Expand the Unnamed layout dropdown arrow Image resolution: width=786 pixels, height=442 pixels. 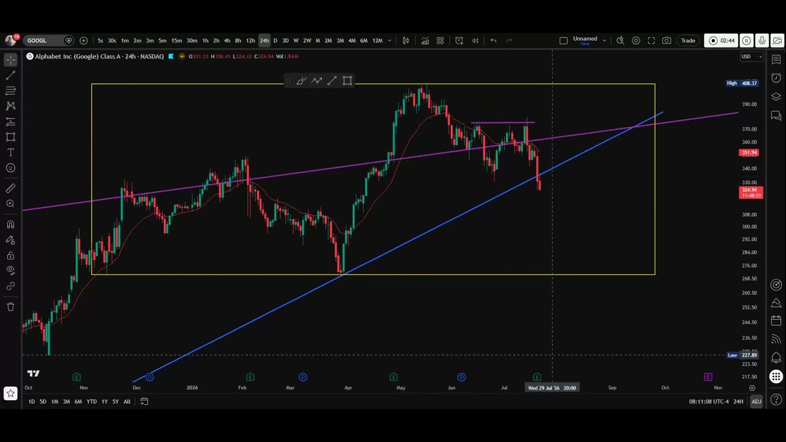tap(604, 41)
